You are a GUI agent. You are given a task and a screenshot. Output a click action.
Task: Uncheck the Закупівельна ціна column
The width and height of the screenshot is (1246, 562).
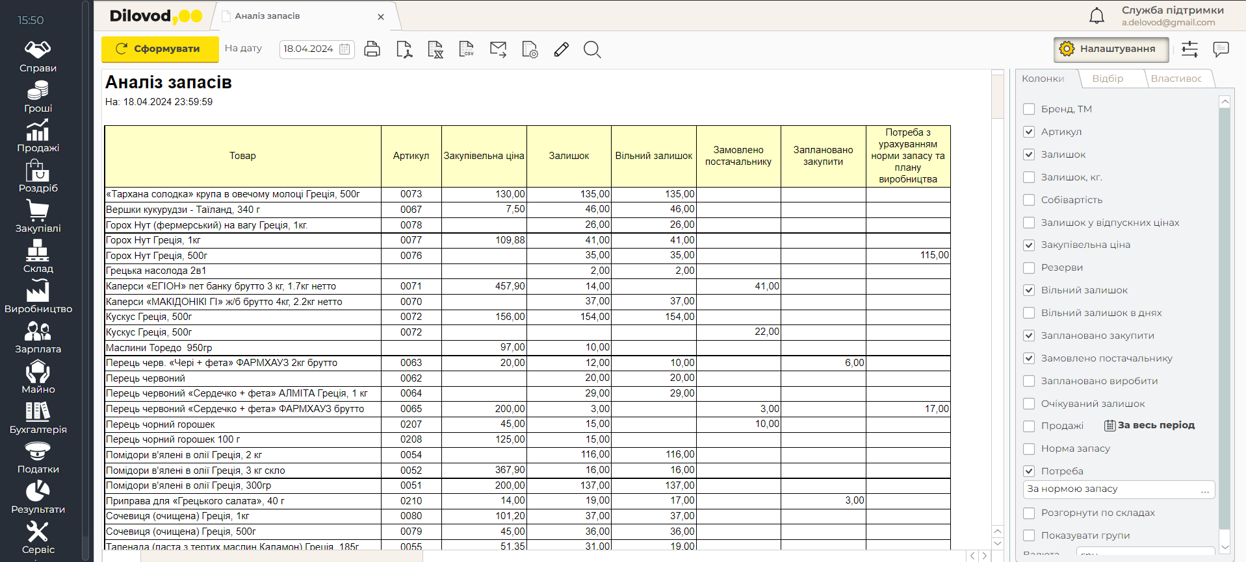pos(1029,245)
